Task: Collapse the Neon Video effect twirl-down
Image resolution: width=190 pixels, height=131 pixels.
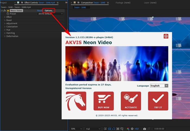Action: pos(2,11)
